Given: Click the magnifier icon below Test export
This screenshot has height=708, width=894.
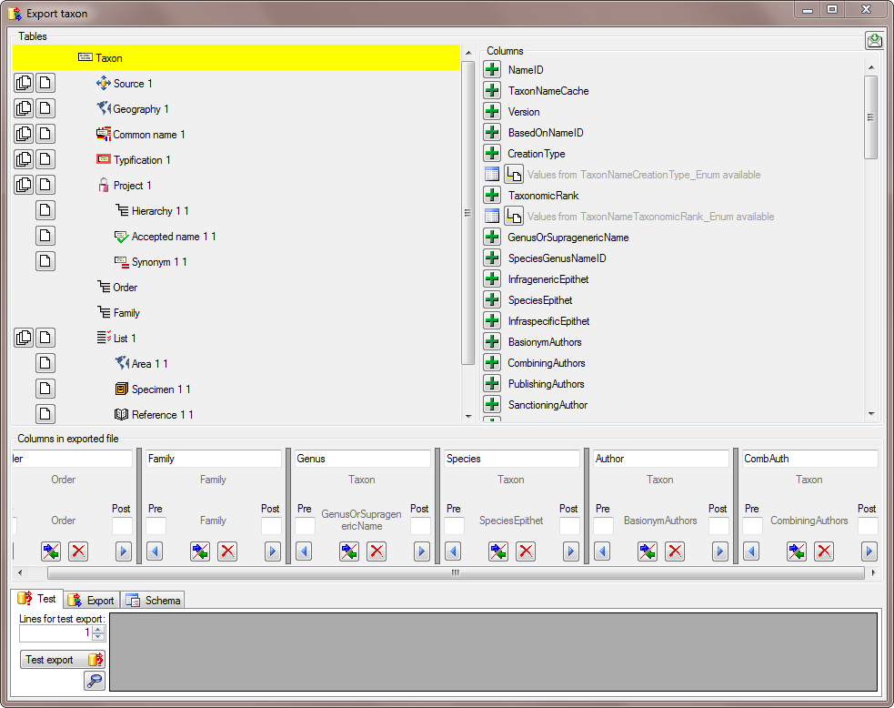Looking at the screenshot, I should click(x=95, y=681).
